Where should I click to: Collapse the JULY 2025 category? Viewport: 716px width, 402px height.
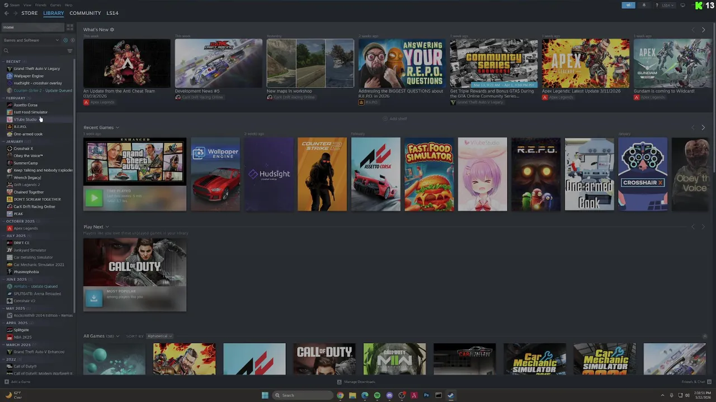point(4,236)
